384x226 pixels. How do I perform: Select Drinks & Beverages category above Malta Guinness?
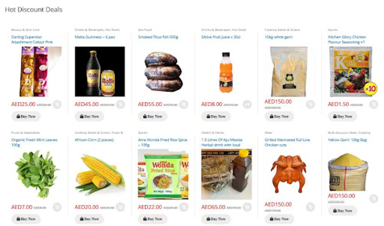coord(89,30)
